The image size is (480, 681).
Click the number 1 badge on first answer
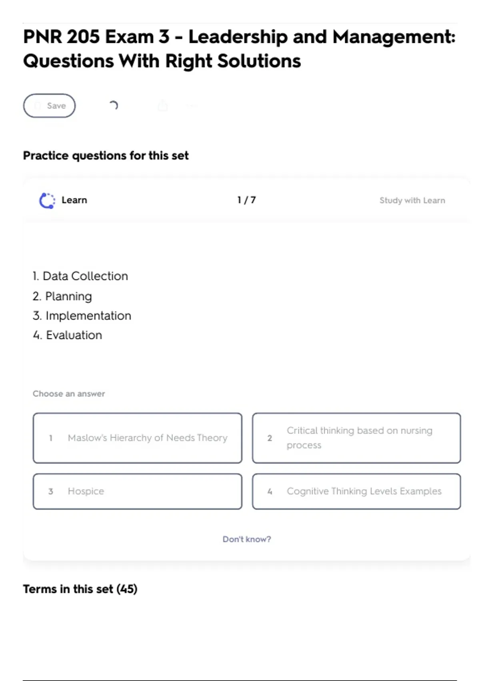(x=51, y=438)
